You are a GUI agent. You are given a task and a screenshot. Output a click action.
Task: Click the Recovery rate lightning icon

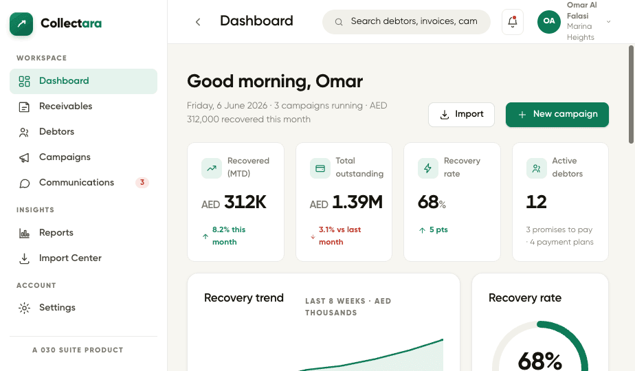point(428,168)
